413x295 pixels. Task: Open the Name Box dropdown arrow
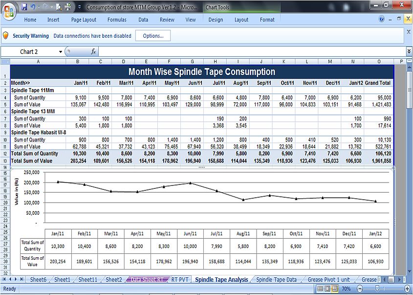point(61,52)
